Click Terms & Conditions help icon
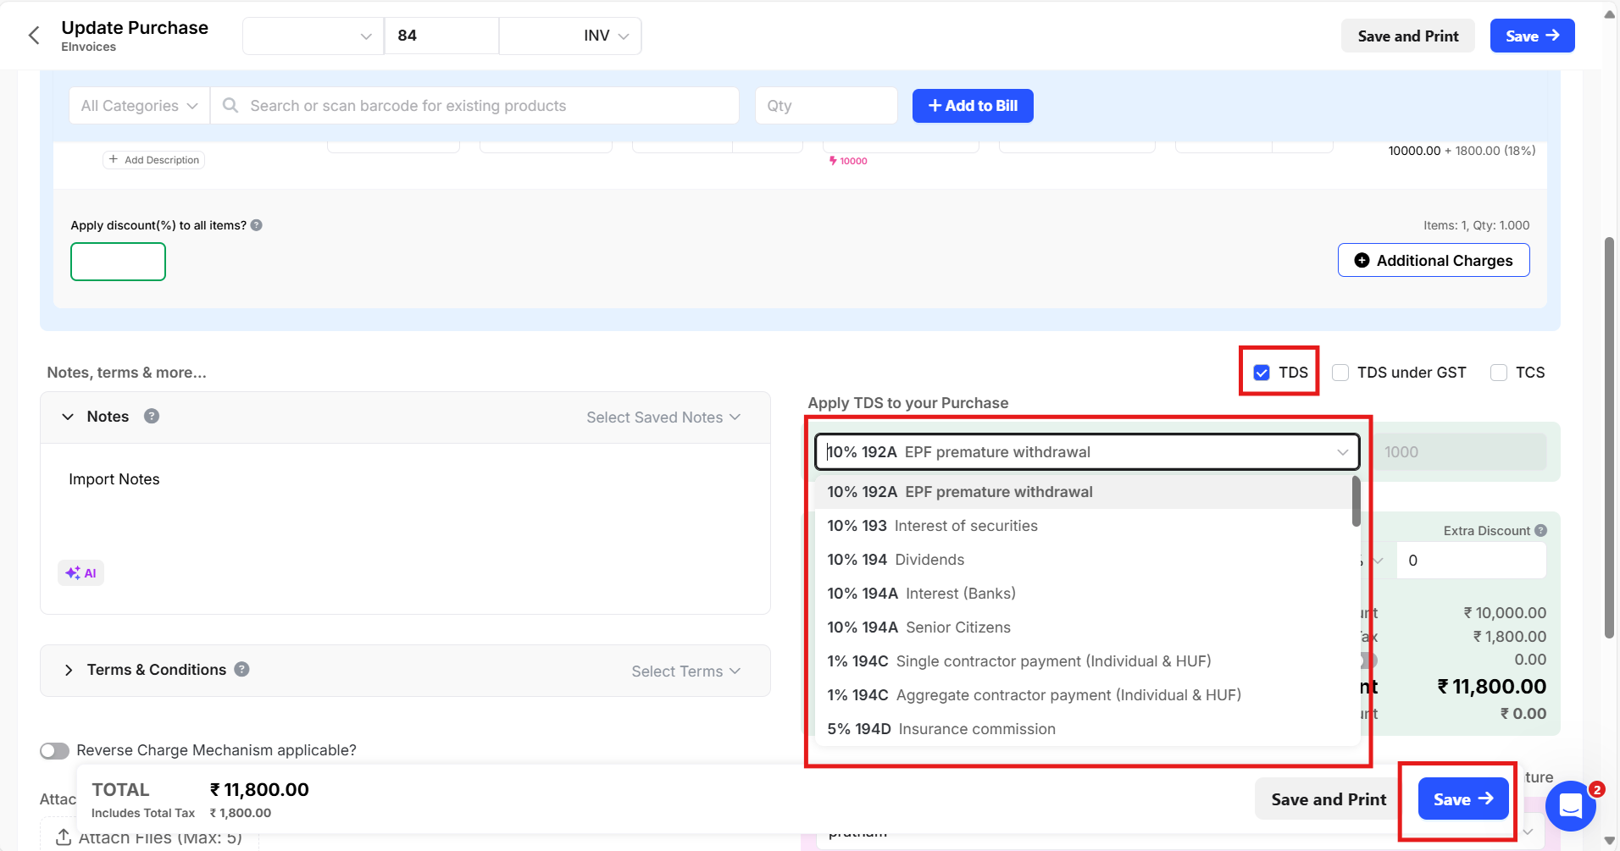 [x=241, y=669]
